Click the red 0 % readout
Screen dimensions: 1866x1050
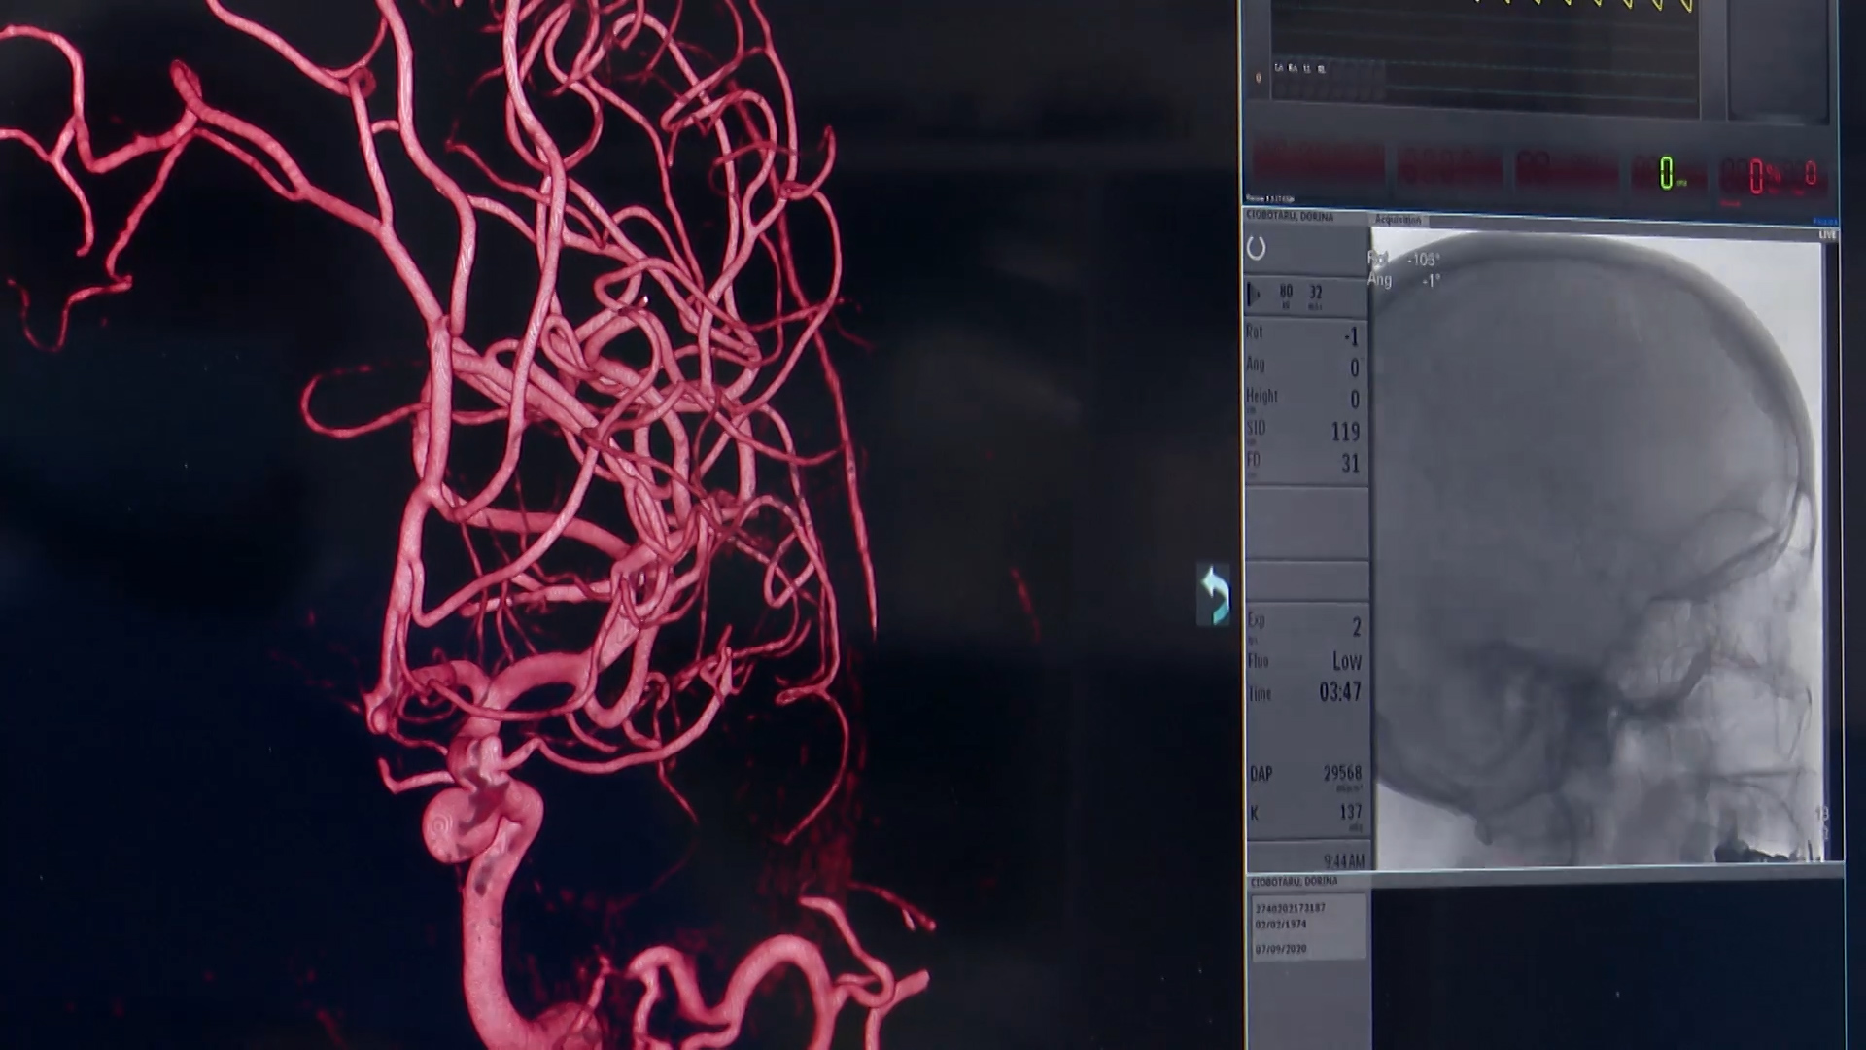point(1757,176)
